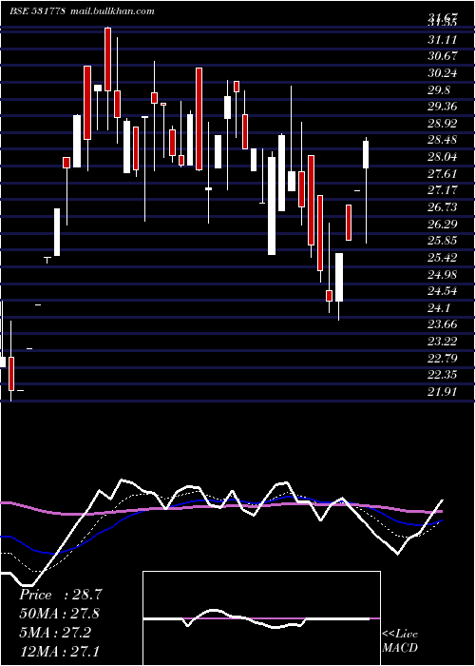Select the 30.24 price axis label
Viewport: 475px width, 666px height.
pyautogui.click(x=443, y=73)
